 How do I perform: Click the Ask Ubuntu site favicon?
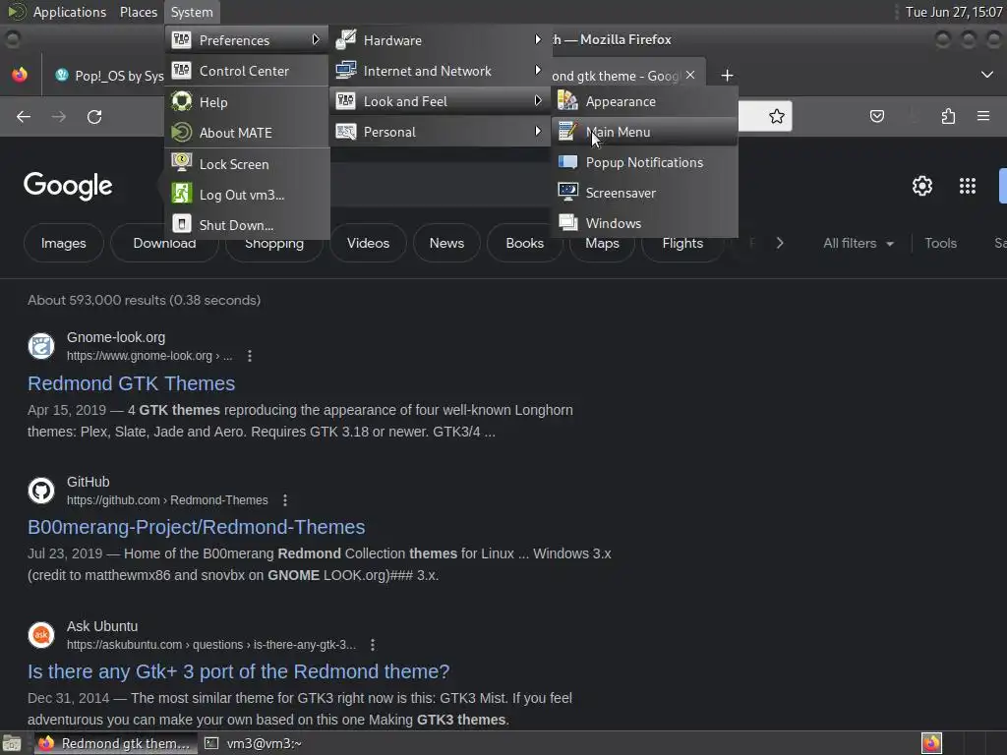coord(41,635)
